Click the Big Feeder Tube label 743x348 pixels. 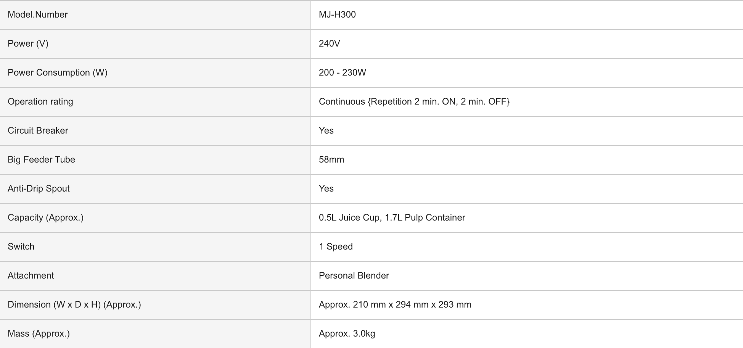pyautogui.click(x=41, y=159)
